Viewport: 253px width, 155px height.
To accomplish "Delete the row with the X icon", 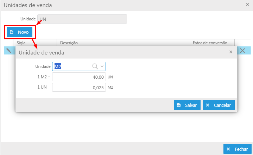I will pyautogui.click(x=242, y=51).
